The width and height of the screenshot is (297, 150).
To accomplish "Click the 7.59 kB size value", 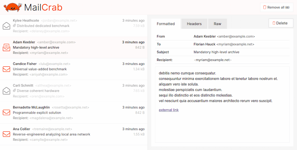I will [x=139, y=26].
